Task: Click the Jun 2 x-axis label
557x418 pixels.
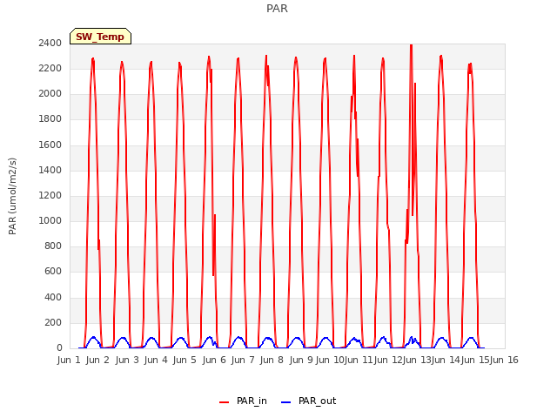Action: pos(97,361)
